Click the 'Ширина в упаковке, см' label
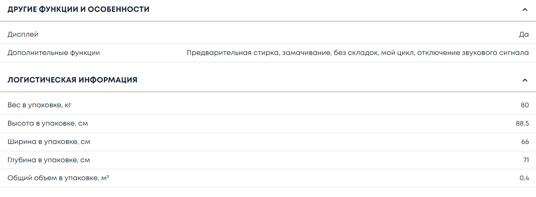This screenshot has width=536, height=197. tap(49, 142)
